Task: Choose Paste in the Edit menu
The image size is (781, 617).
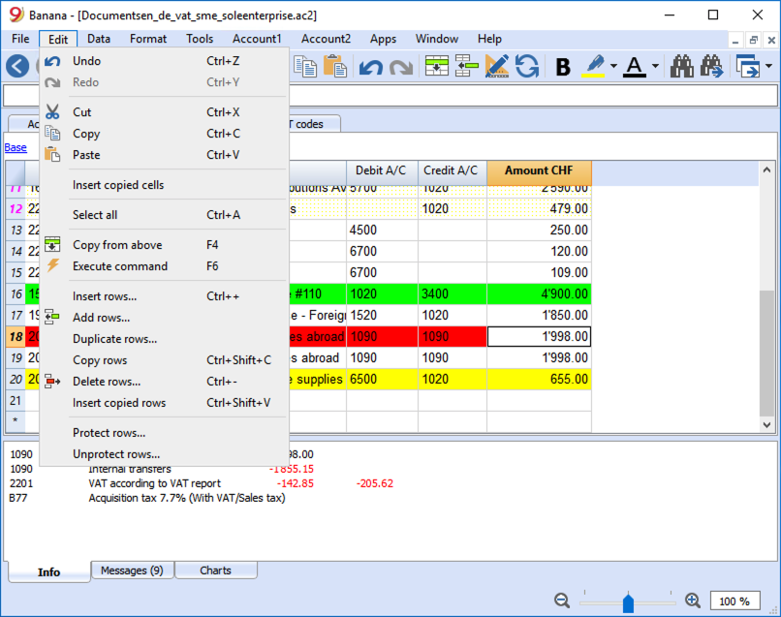Action: click(164, 155)
